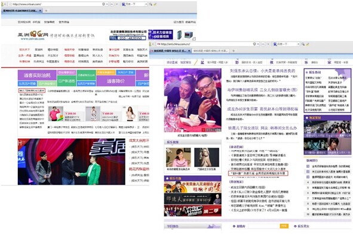Click the 影 section nav icon

coord(237,62)
